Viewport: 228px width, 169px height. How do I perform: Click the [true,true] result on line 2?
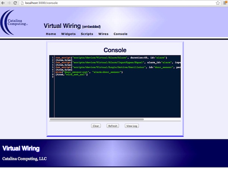tap(64, 60)
